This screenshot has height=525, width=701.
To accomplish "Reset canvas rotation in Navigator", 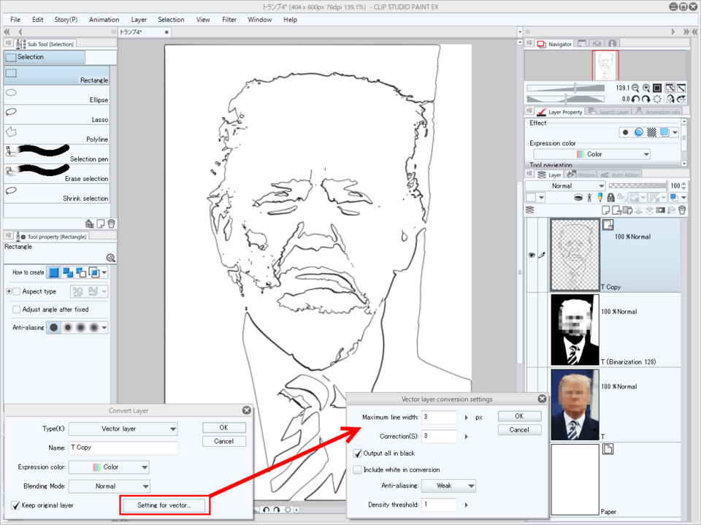I will (x=657, y=99).
